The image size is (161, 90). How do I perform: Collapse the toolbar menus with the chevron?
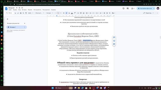click(x=157, y=13)
